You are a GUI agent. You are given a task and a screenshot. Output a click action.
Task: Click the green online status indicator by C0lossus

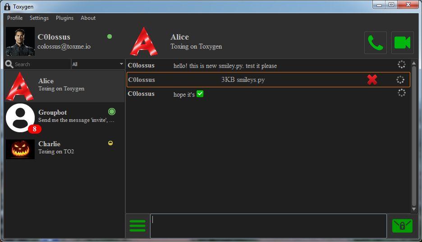coord(110,36)
